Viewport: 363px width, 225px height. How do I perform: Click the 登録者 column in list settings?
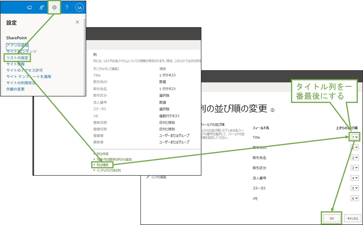click(x=98, y=136)
